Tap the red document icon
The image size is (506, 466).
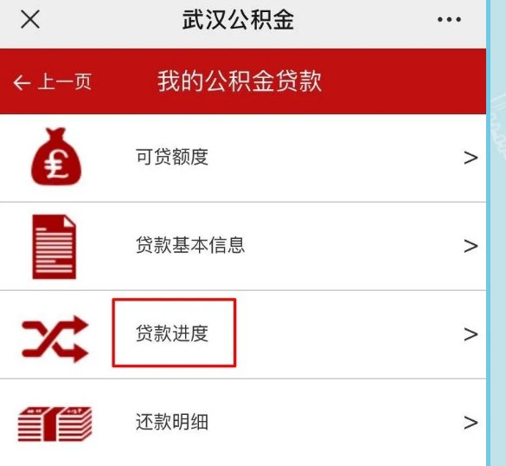(x=54, y=247)
